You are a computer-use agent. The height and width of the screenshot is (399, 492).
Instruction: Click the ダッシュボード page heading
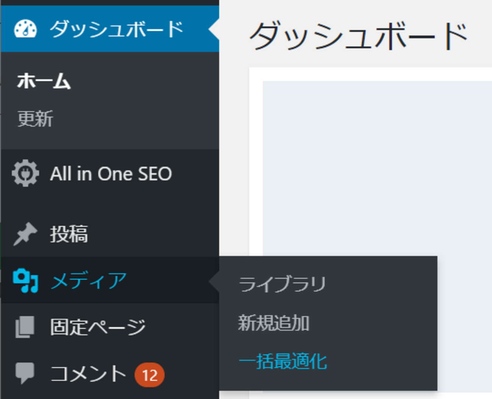[x=358, y=36]
